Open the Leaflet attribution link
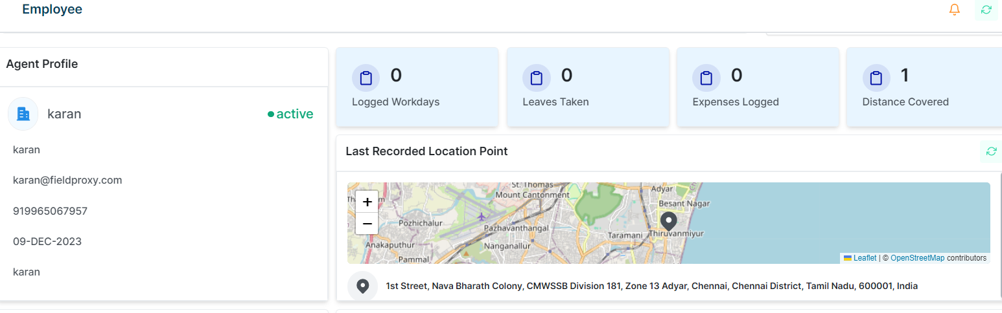 coord(865,258)
